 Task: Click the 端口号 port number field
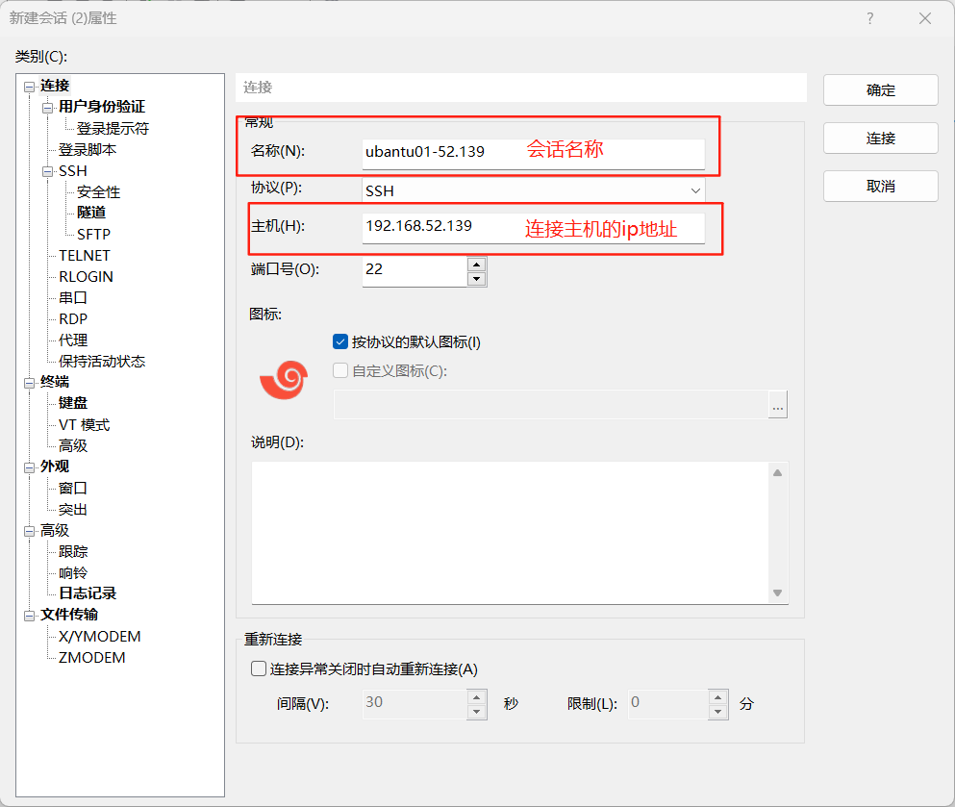[415, 271]
